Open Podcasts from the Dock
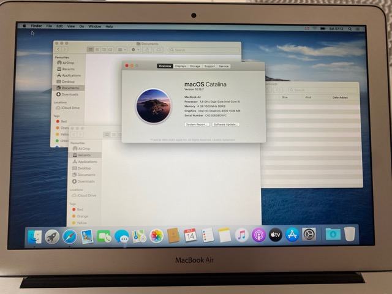Viewport: 392px width, 294px height. point(258,235)
